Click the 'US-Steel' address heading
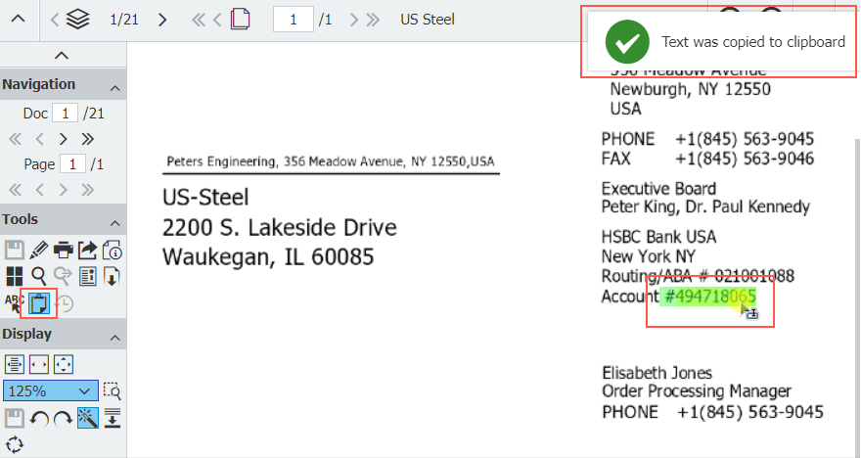 (x=205, y=197)
